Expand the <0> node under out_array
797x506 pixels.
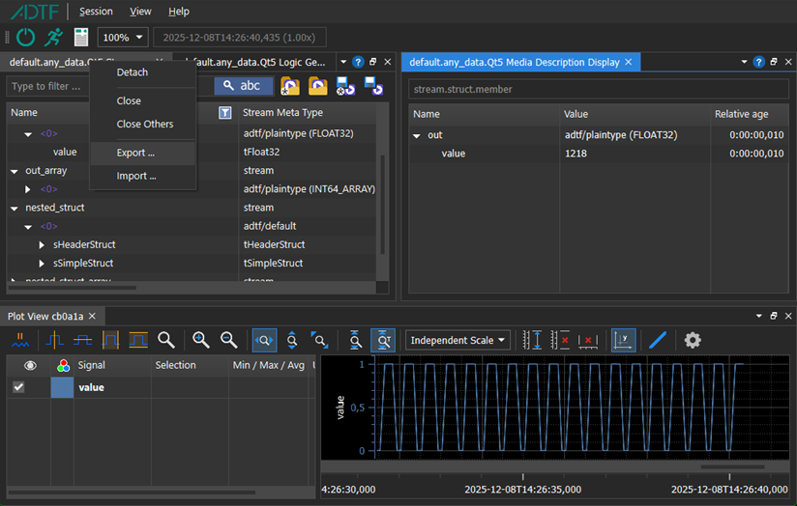coord(28,189)
